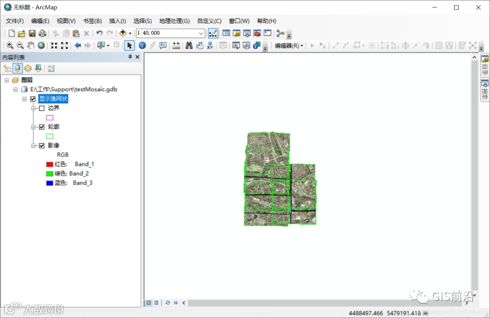
Task: Click the red Band_1 color swatch
Action: (x=50, y=164)
